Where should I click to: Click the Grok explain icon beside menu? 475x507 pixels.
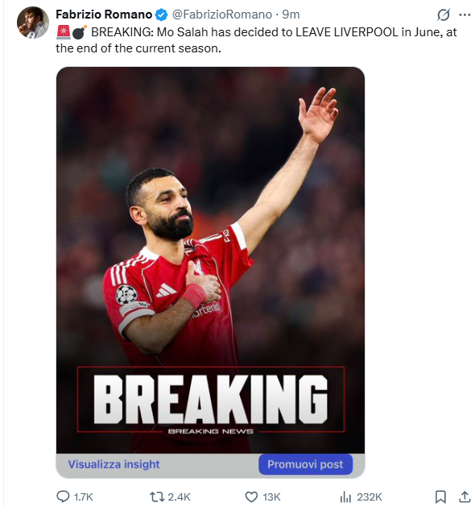[444, 15]
